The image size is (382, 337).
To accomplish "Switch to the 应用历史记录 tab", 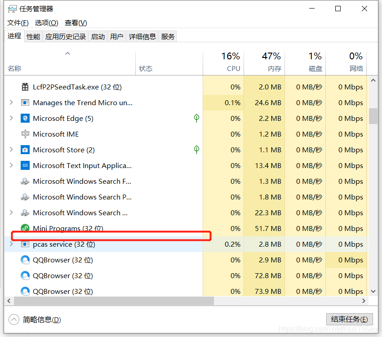I will pyautogui.click(x=66, y=36).
